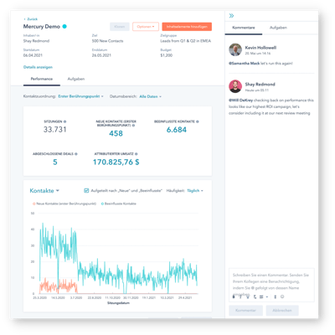
Task: Click info icon beside Beeinflusste Kontakte metric
Action: [x=198, y=121]
